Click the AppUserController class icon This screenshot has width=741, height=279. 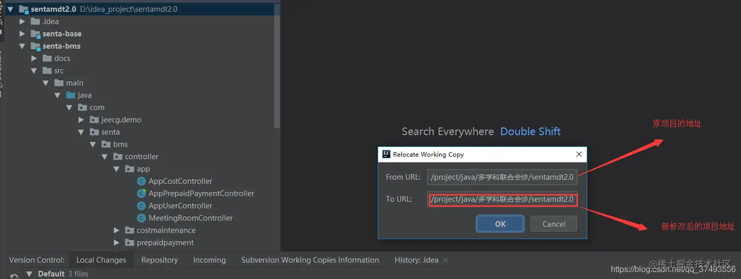pos(141,206)
